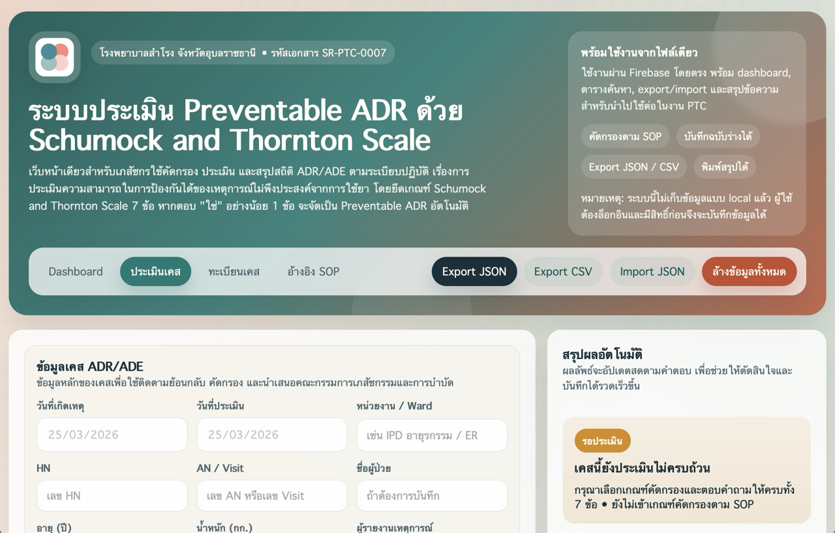Focus the หน่วยงาน / Ward input
Viewport: 835px width, 533px height.
pyautogui.click(x=431, y=435)
